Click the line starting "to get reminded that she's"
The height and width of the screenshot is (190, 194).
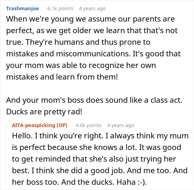click(94, 159)
